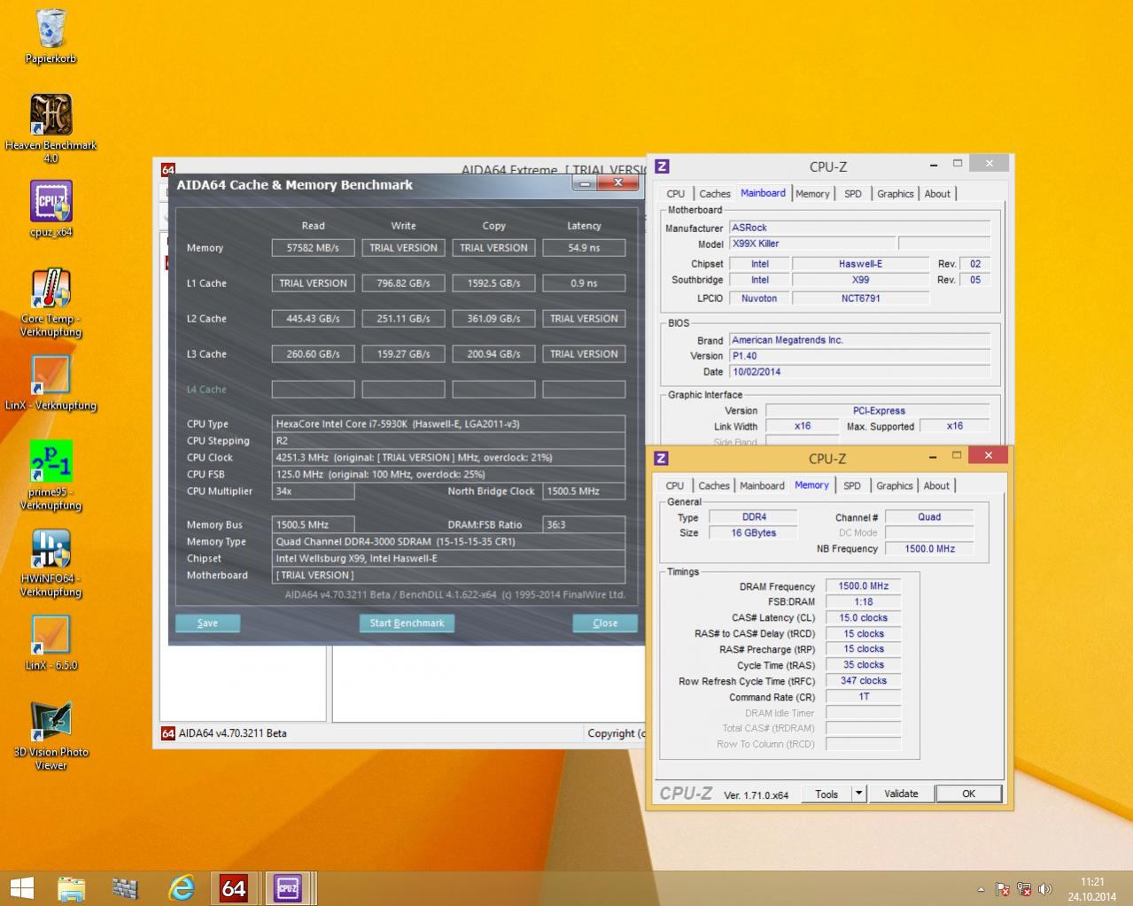Open About tab in upper CPU-Z window
The height and width of the screenshot is (906, 1133).
click(937, 193)
